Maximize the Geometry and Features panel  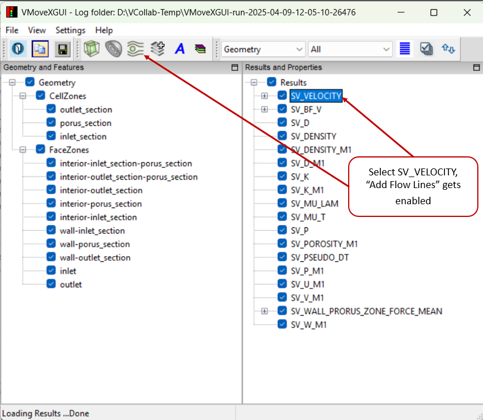click(x=235, y=67)
